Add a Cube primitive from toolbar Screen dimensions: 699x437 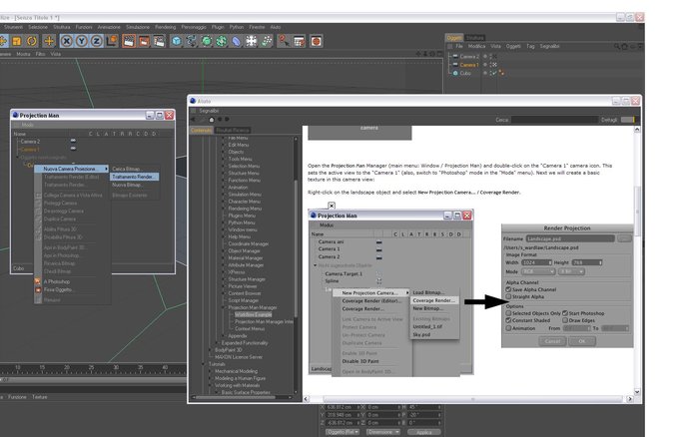pos(177,42)
